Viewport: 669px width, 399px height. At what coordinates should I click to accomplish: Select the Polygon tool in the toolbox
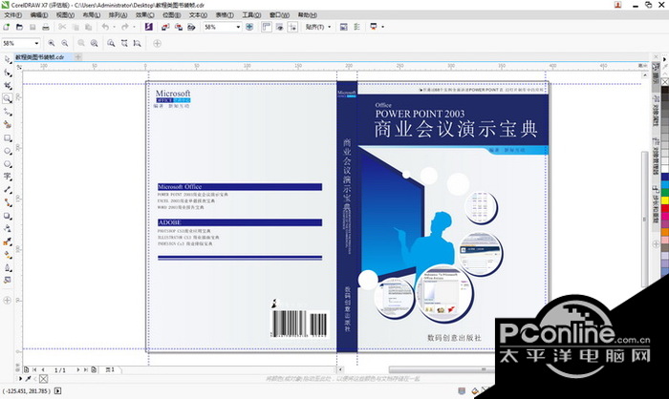(x=8, y=163)
